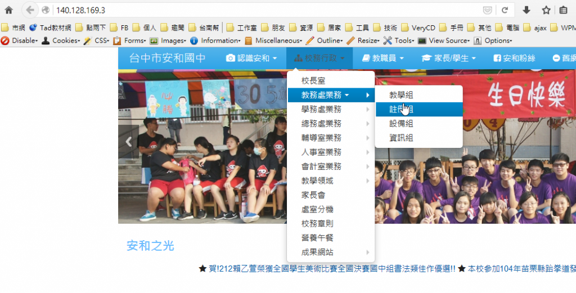Open the 個人 bookmark folder

click(145, 28)
